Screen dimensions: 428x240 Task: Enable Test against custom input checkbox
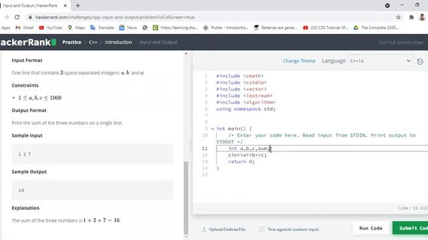tap(261, 229)
